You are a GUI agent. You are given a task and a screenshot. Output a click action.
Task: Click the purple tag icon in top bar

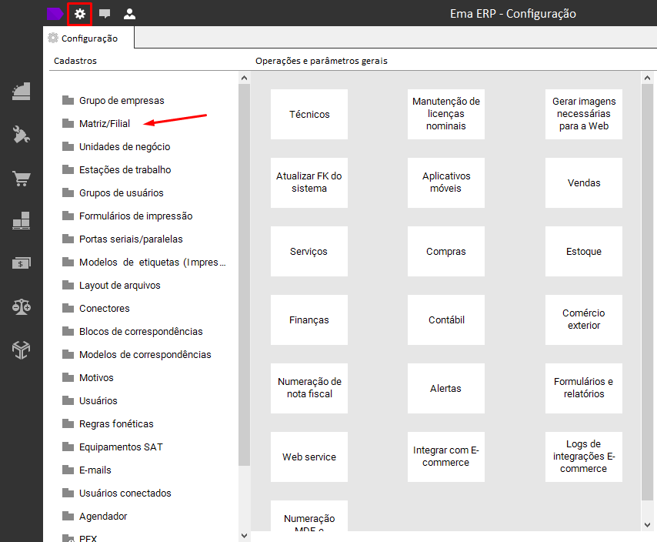(55, 14)
